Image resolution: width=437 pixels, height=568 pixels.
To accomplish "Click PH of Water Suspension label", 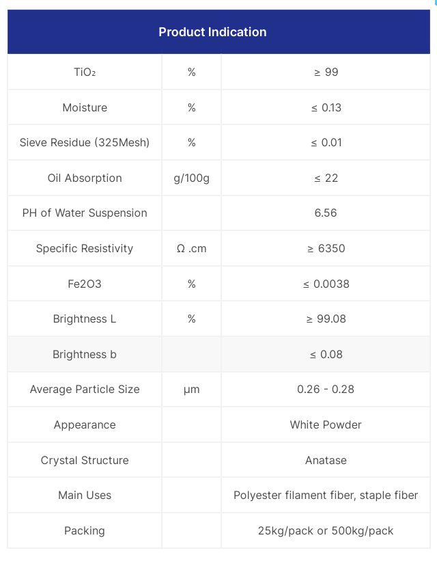I will (x=85, y=213).
